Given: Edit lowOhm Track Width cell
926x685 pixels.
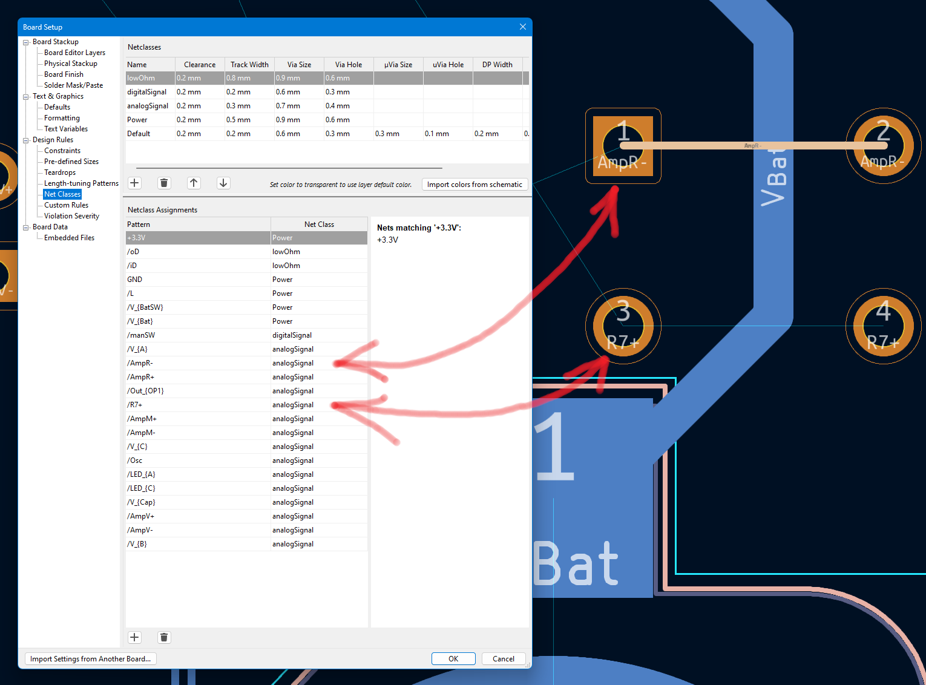Looking at the screenshot, I should [249, 78].
